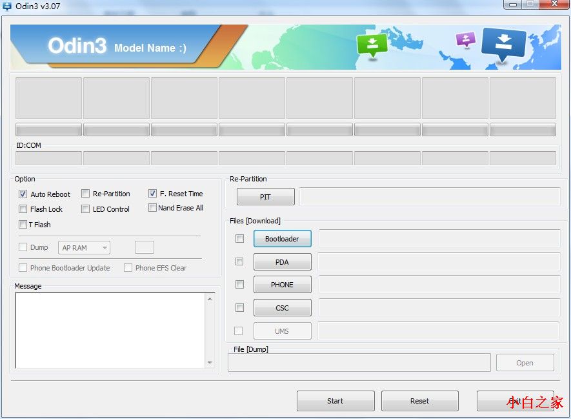Enable Flash Lock checkbox

(23, 209)
